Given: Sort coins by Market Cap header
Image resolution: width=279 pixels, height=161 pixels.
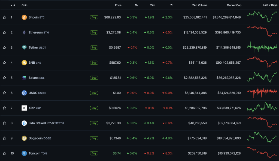Looking at the screenshot, I should (x=234, y=5).
